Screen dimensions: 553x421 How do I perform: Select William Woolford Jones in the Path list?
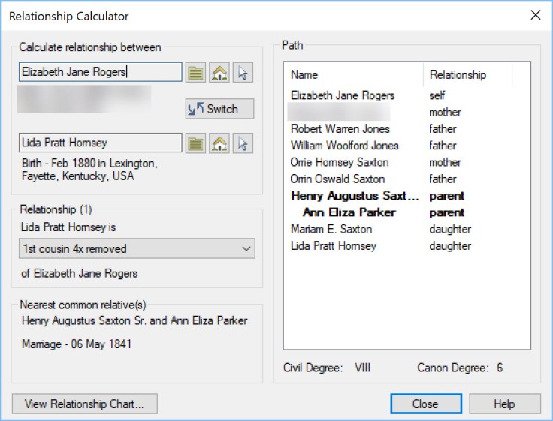point(407,146)
